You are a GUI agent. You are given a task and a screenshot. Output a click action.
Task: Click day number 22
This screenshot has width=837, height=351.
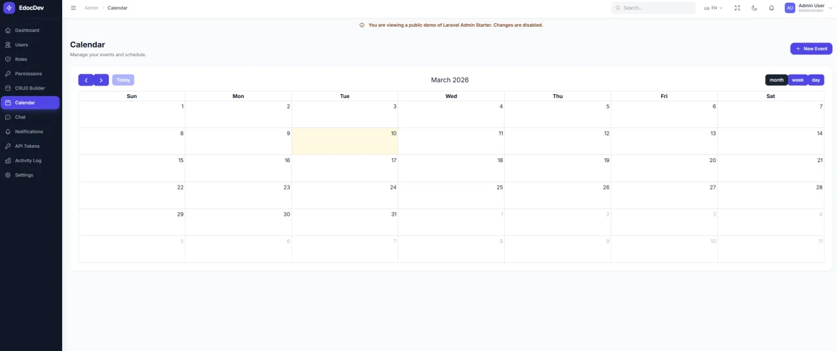pos(180,187)
